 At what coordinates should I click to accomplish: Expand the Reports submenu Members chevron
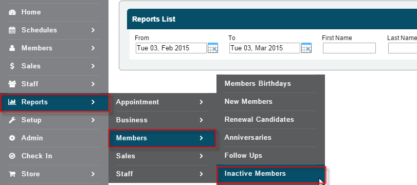(202, 138)
